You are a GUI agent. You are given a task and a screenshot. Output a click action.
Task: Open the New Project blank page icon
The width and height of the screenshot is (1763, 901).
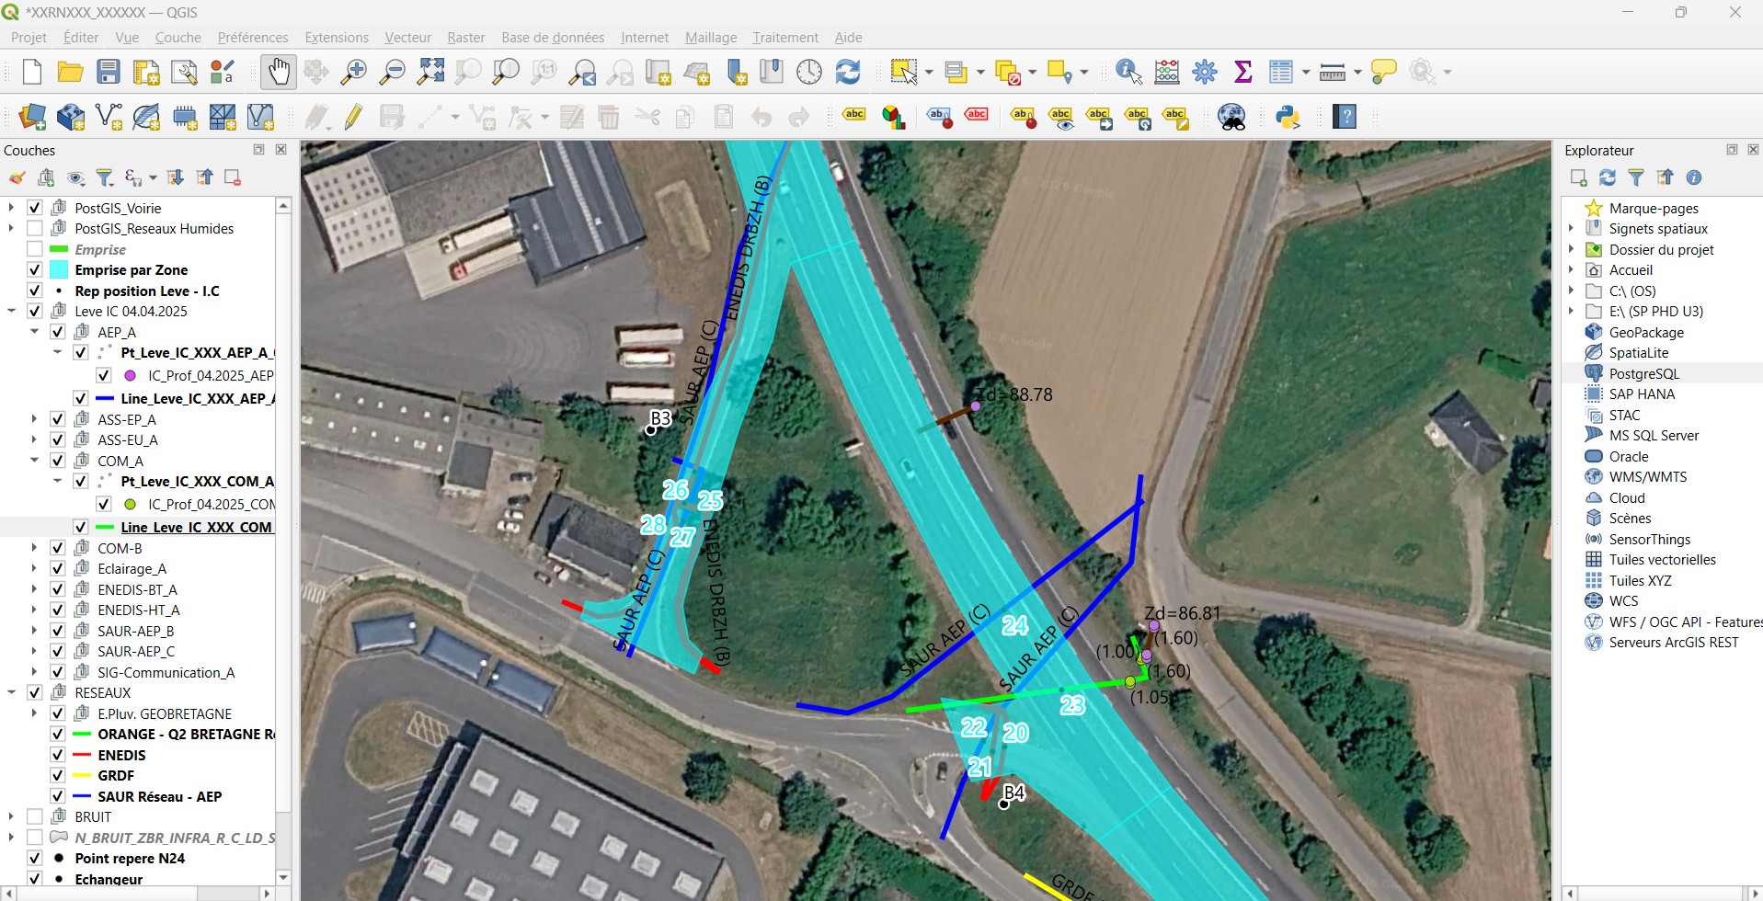pyautogui.click(x=32, y=72)
